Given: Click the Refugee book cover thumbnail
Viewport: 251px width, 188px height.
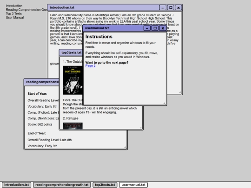Looking at the screenshot, I should point(73,126).
